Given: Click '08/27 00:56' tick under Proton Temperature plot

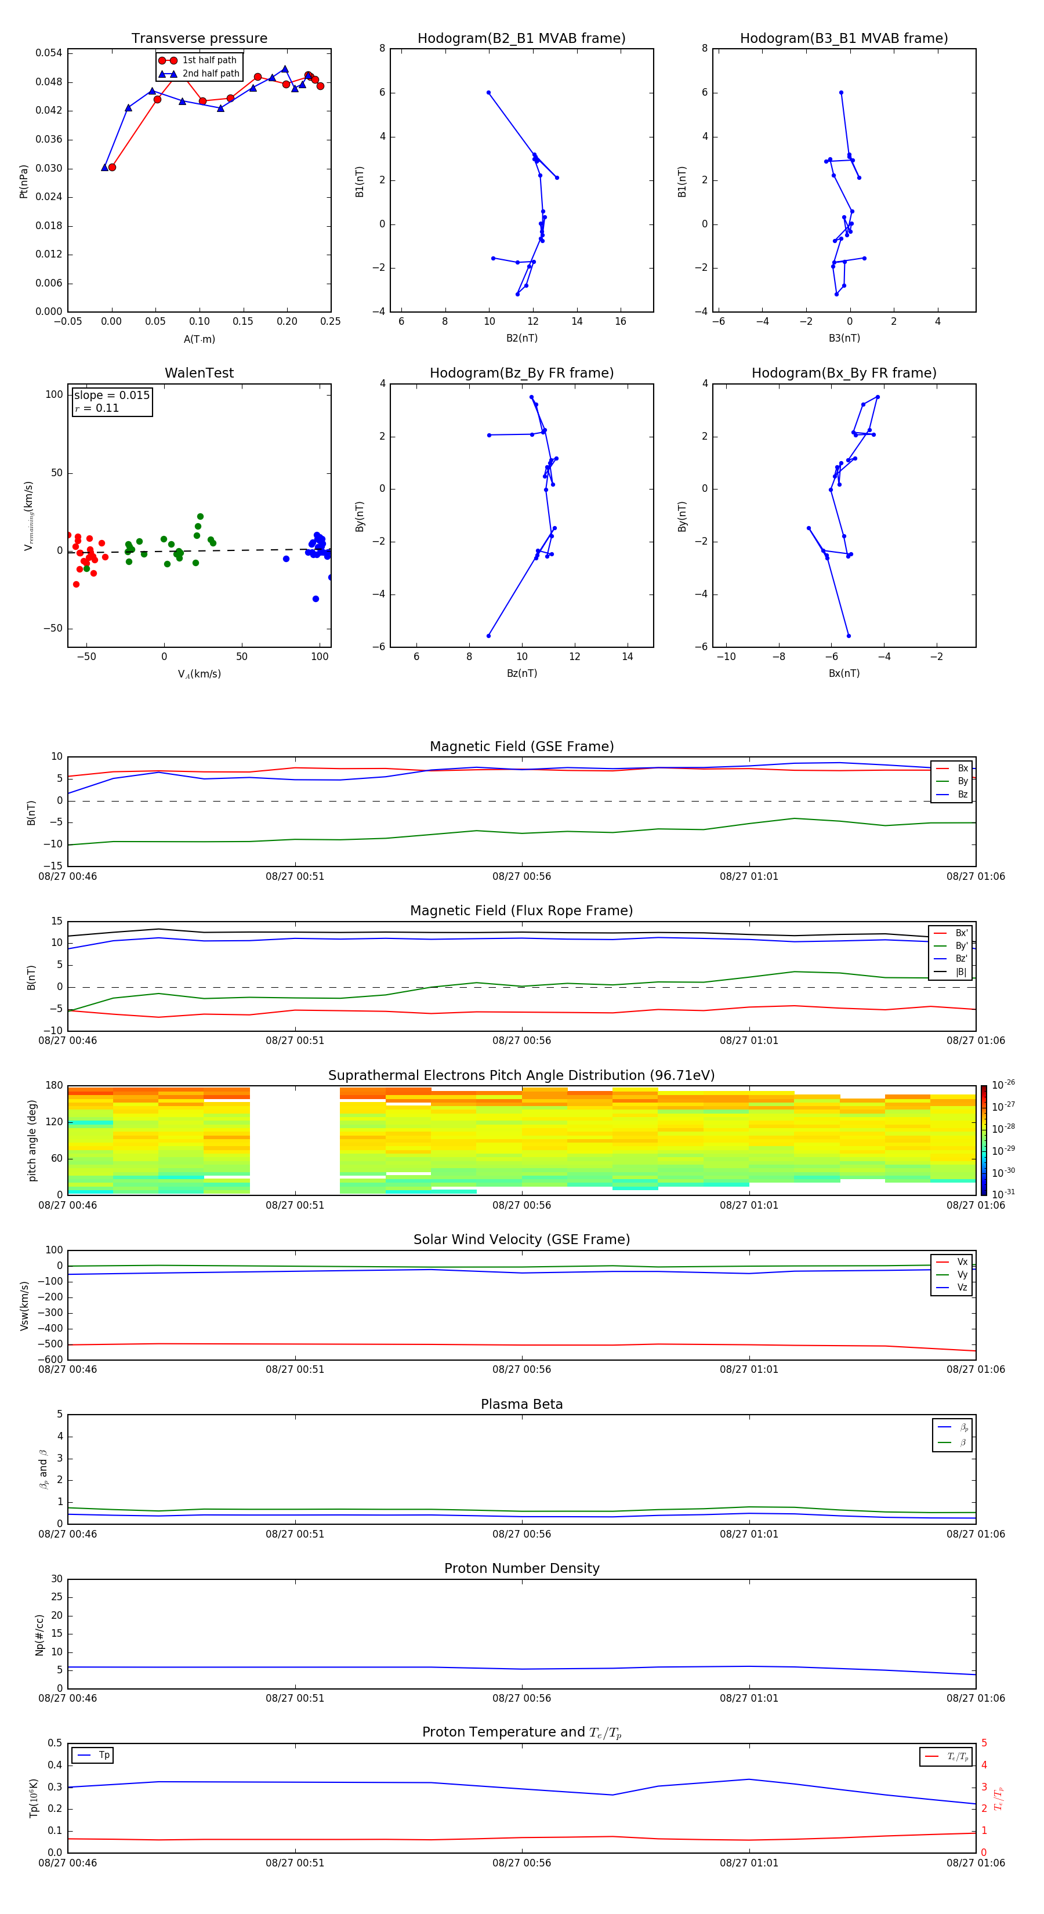Looking at the screenshot, I should [x=521, y=1863].
